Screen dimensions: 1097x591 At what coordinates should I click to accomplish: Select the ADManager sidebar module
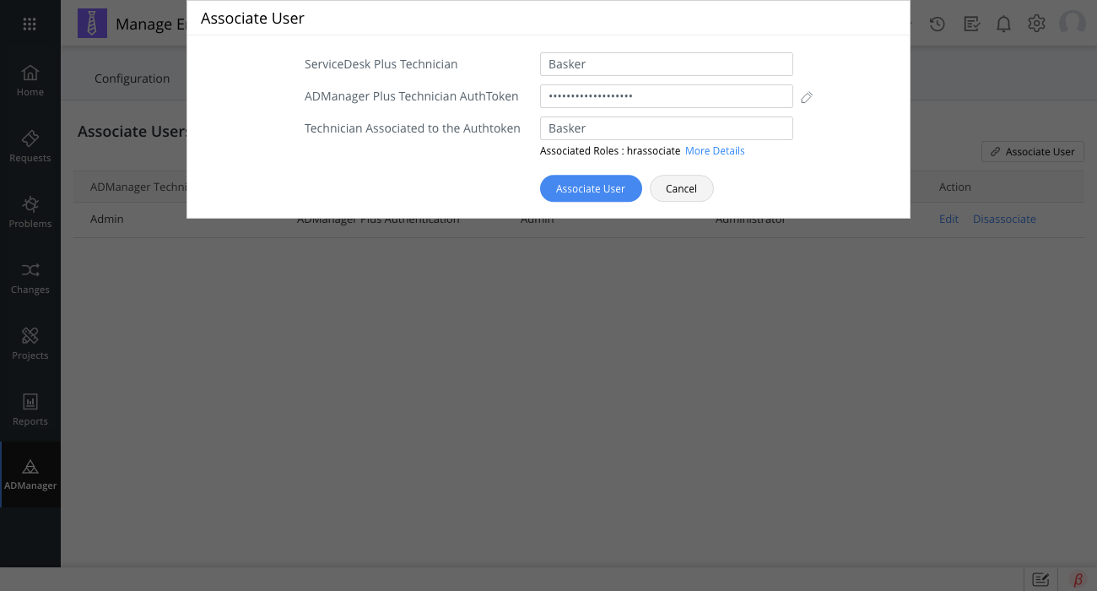(30, 474)
